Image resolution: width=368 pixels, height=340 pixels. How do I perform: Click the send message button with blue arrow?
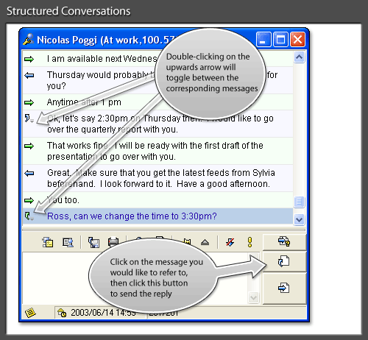284,288
